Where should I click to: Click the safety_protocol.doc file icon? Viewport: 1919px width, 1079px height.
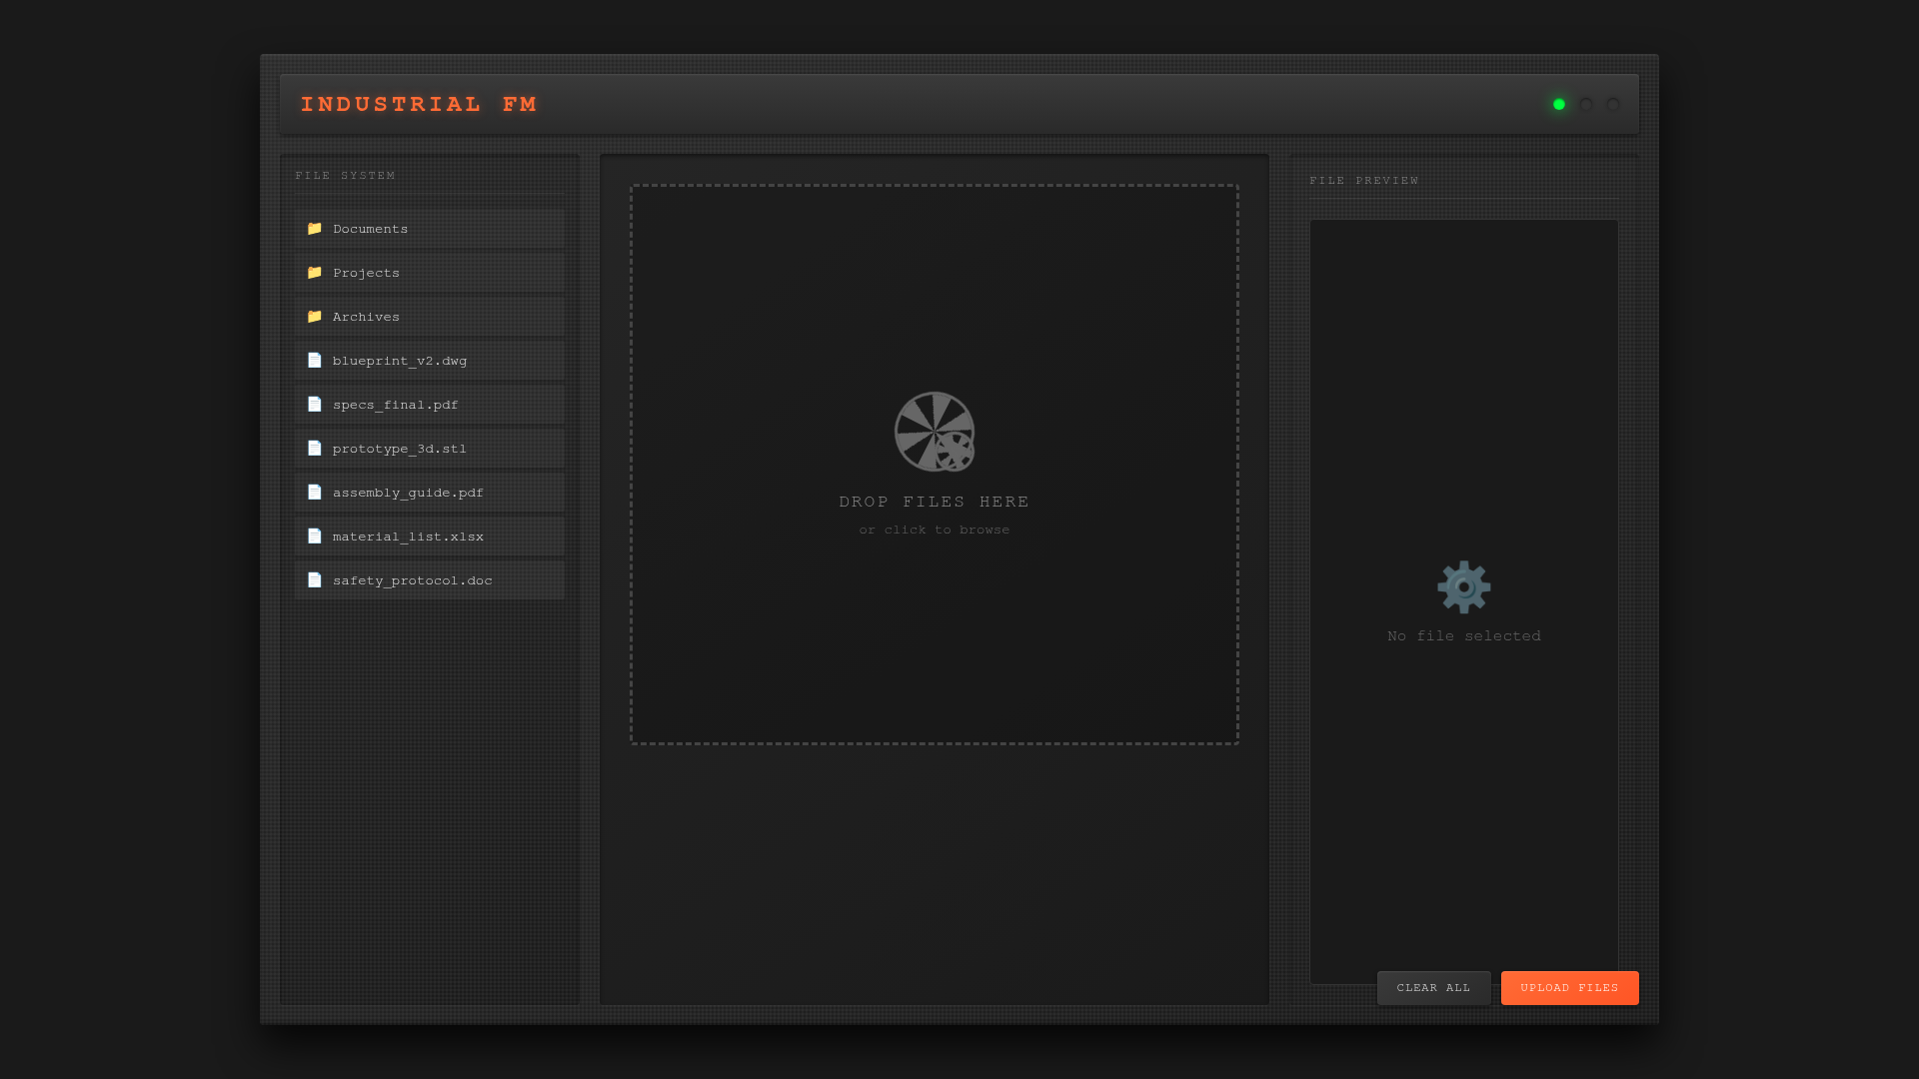pyautogui.click(x=314, y=580)
